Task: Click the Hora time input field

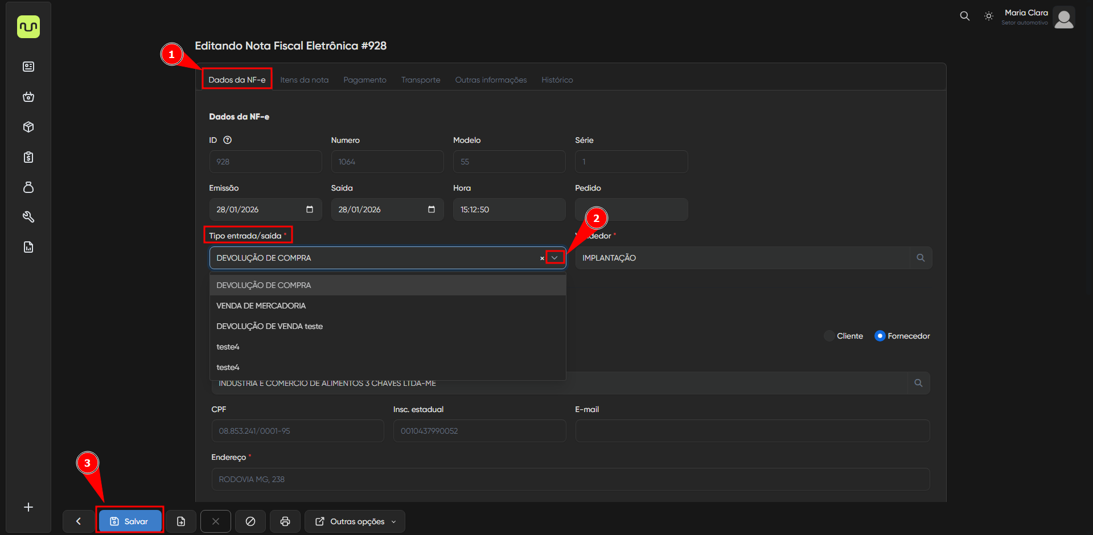Action: pos(509,209)
